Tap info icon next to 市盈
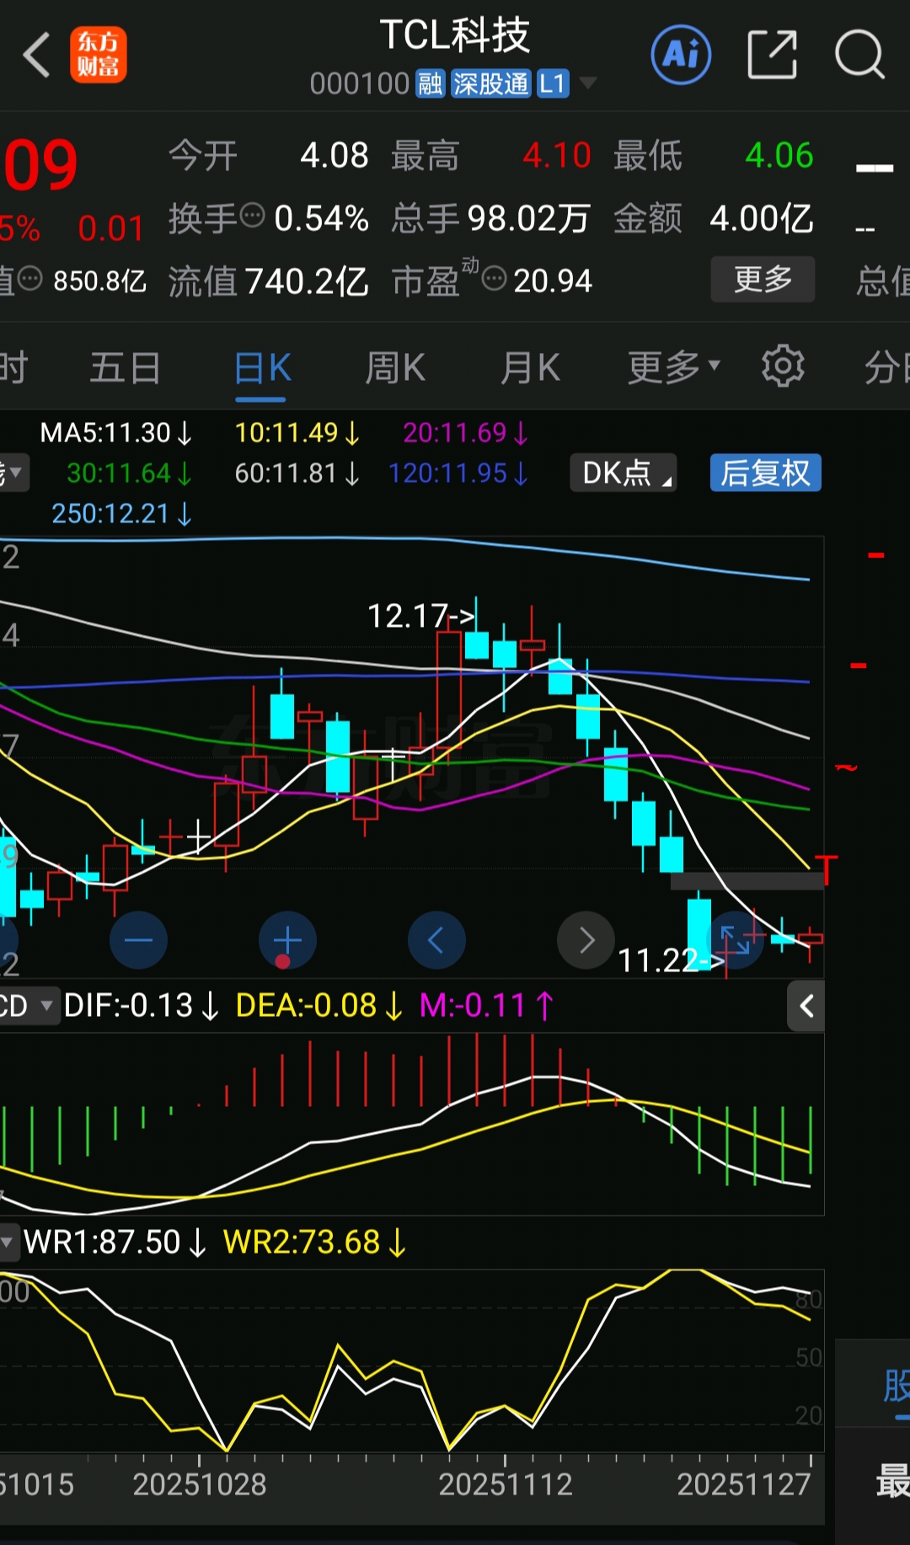The image size is (910, 1545). point(494,277)
